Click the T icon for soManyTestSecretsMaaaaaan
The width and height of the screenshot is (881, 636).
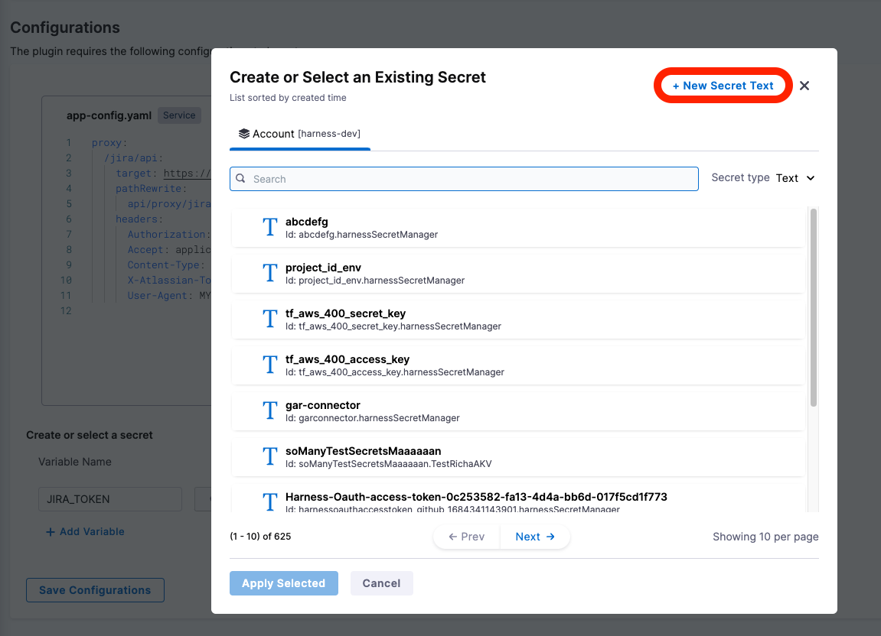click(269, 457)
